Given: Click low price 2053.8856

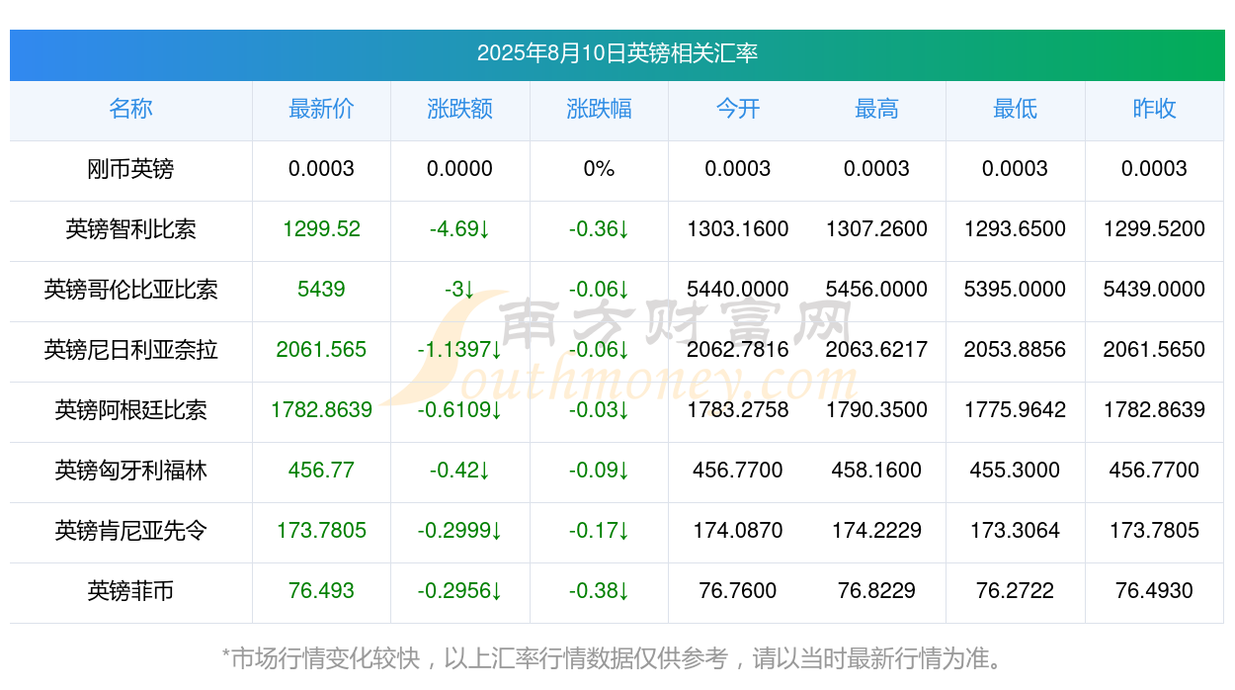Looking at the screenshot, I should (1016, 350).
